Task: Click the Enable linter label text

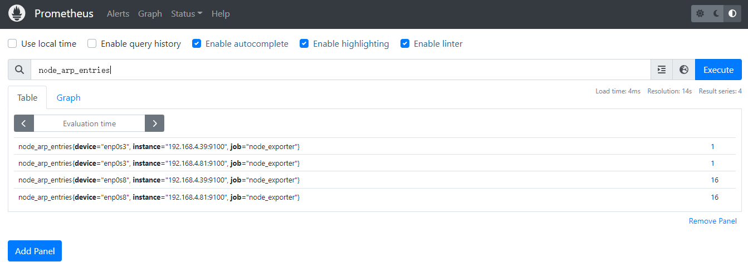Action: [x=438, y=43]
